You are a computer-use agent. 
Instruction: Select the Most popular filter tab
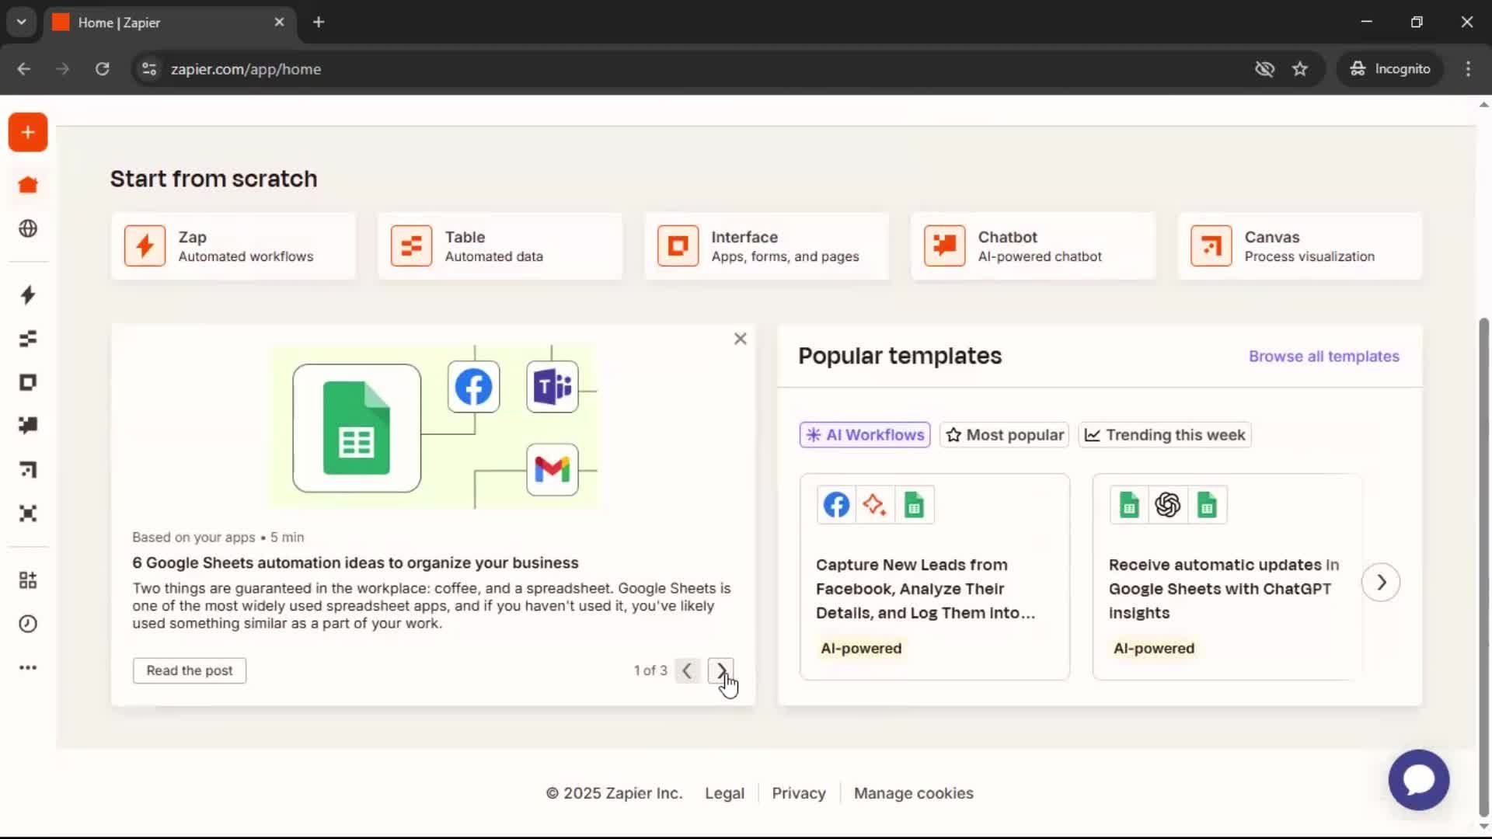pyautogui.click(x=1005, y=435)
